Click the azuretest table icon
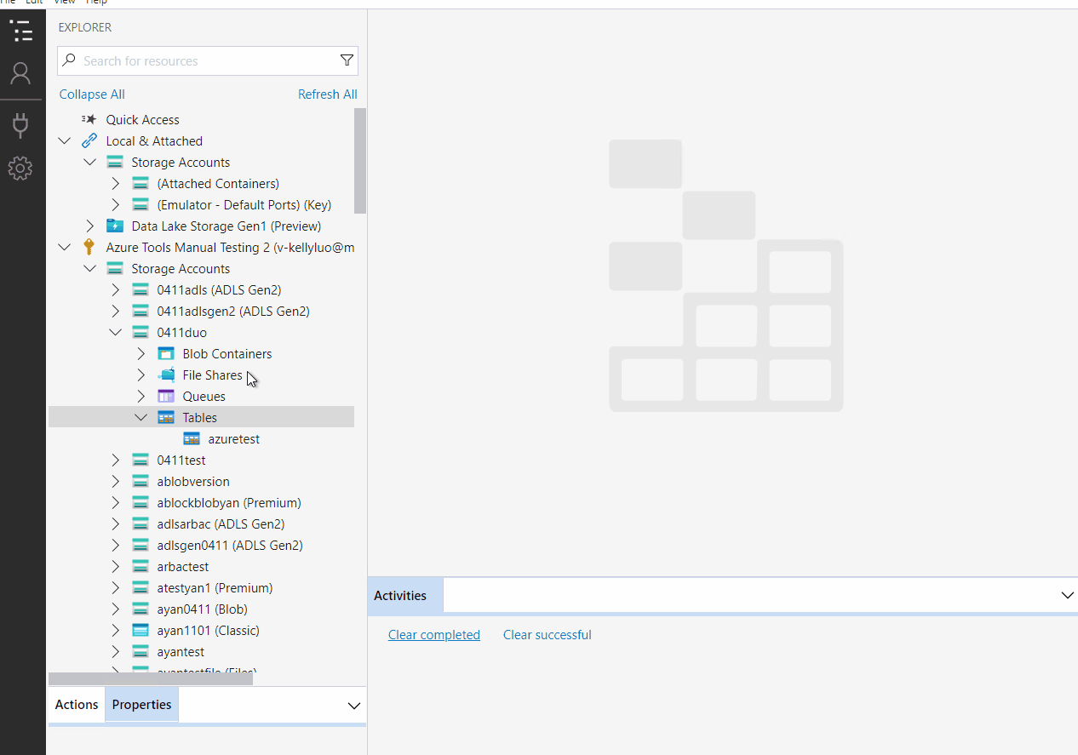Screen dimensions: 1078x755 click(192, 439)
